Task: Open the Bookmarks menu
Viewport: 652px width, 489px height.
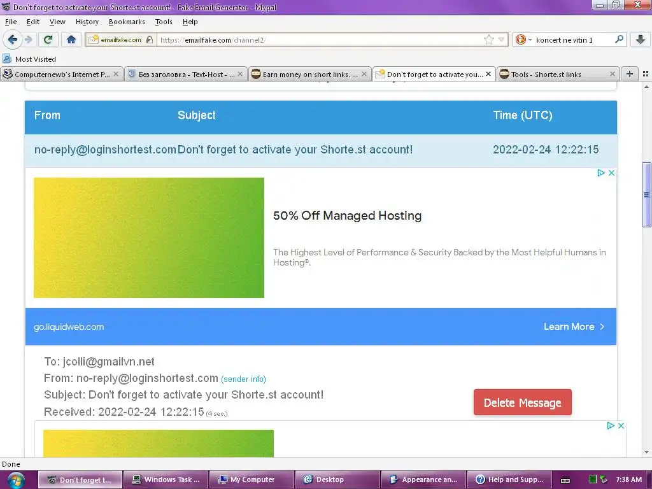Action: pyautogui.click(x=127, y=22)
